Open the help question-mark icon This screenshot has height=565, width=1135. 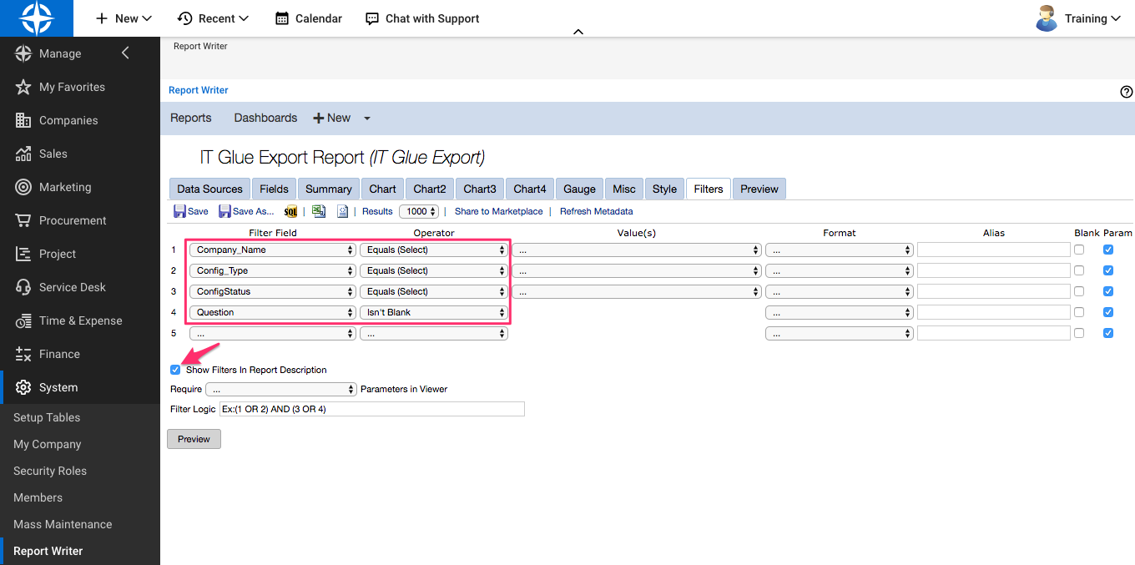click(x=1126, y=92)
